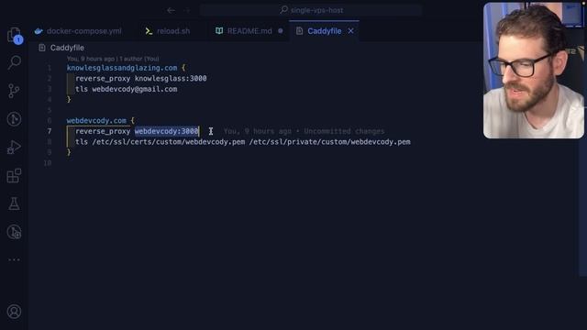
Task: Click line number 7 in gutter
Action: pos(50,131)
